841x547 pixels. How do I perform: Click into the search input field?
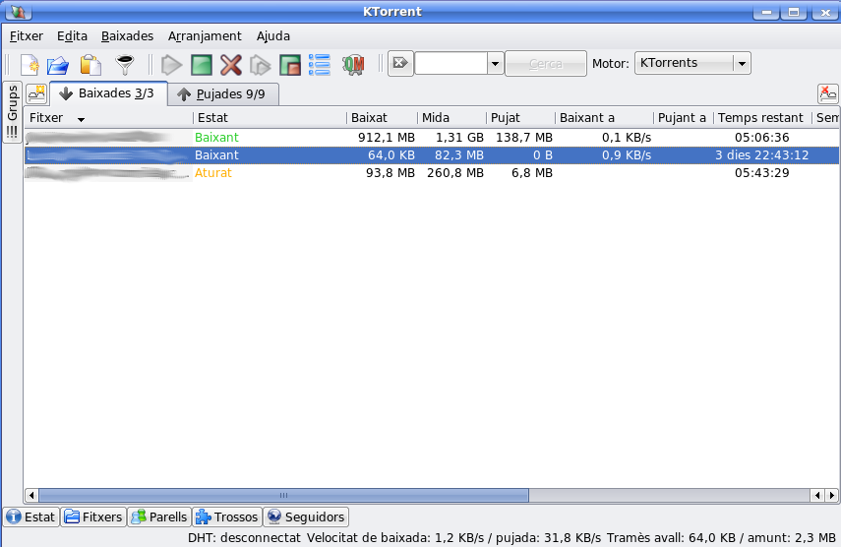click(451, 63)
